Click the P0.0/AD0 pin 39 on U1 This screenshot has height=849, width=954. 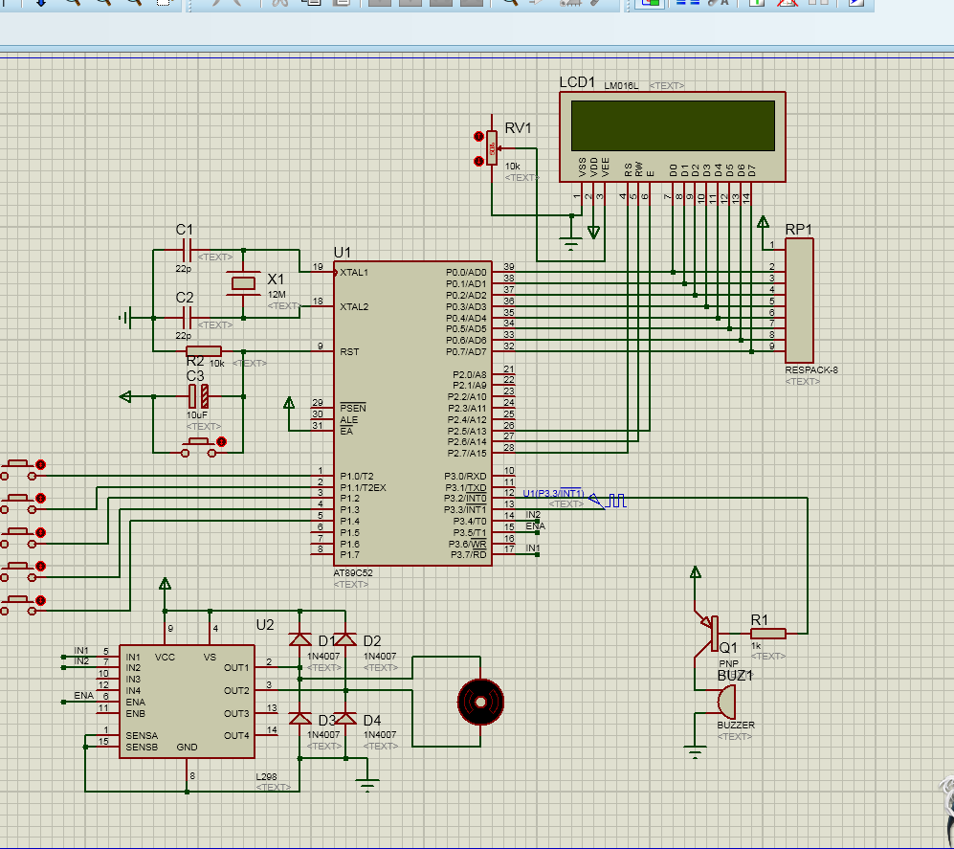pyautogui.click(x=503, y=272)
